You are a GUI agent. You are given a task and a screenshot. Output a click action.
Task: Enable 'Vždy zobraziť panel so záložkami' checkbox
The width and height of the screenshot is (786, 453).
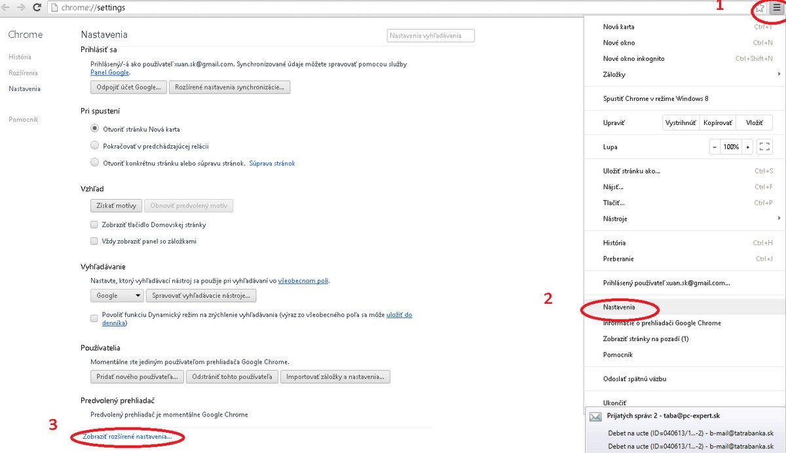94,241
